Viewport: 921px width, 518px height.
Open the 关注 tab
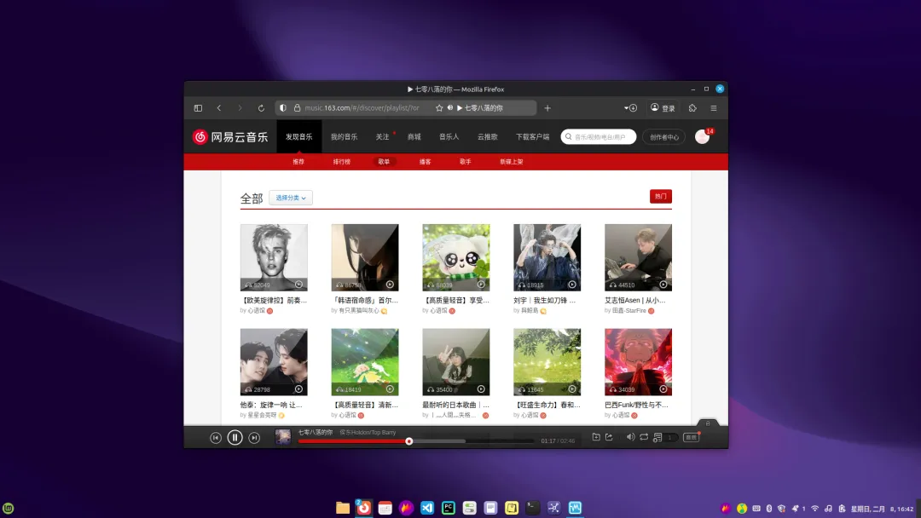point(382,136)
